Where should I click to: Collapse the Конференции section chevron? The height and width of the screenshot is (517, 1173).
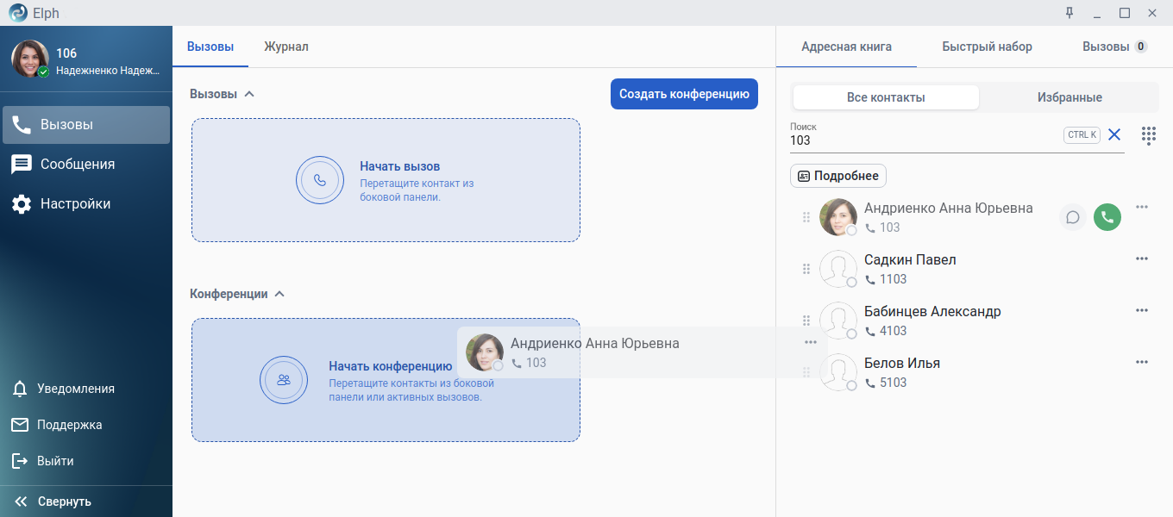click(x=279, y=294)
